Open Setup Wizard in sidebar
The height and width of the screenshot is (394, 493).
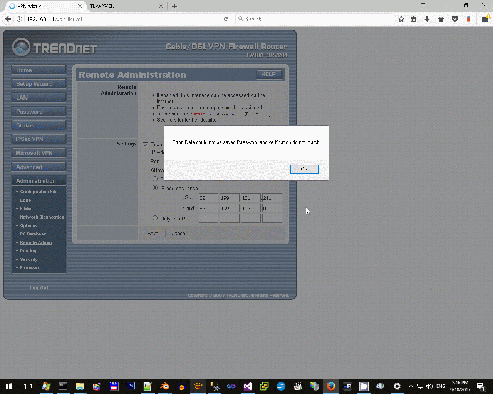[39, 84]
